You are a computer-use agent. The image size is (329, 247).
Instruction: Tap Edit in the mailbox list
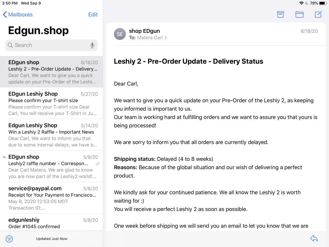[93, 14]
